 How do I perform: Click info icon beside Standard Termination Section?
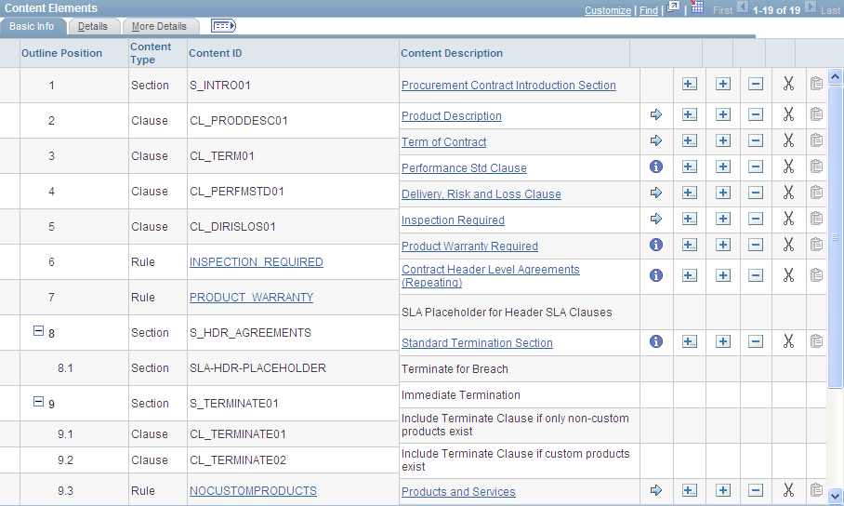655,341
